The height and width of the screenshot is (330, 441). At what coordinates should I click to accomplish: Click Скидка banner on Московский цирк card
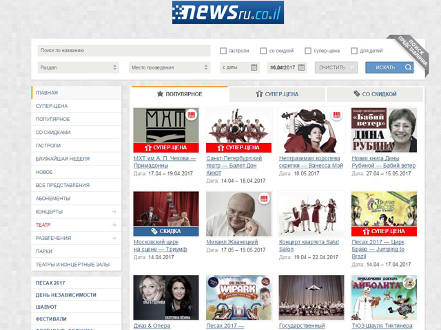click(166, 231)
